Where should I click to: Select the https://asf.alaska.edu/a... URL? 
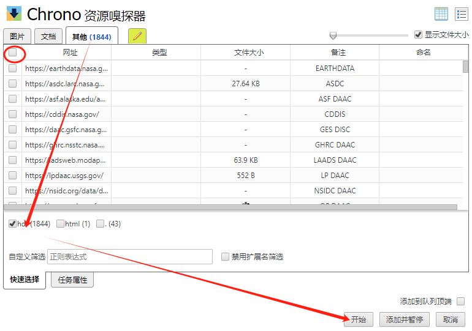pyautogui.click(x=66, y=99)
